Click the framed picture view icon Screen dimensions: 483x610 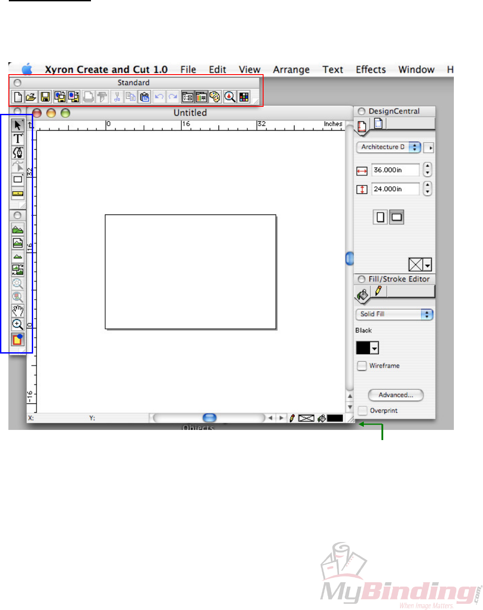[x=18, y=243]
